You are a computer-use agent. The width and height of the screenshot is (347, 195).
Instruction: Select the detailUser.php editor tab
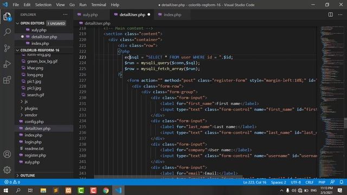click(x=132, y=15)
